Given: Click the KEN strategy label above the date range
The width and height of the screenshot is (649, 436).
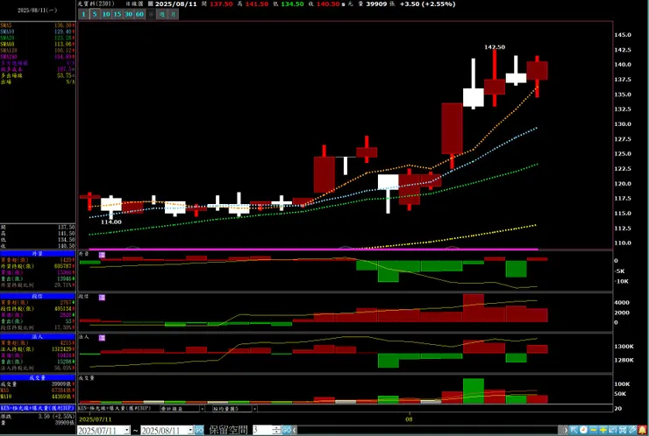Looking at the screenshot, I should tap(114, 408).
